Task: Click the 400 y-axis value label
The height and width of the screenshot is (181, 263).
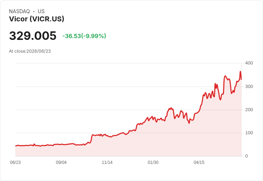Action: point(249,63)
